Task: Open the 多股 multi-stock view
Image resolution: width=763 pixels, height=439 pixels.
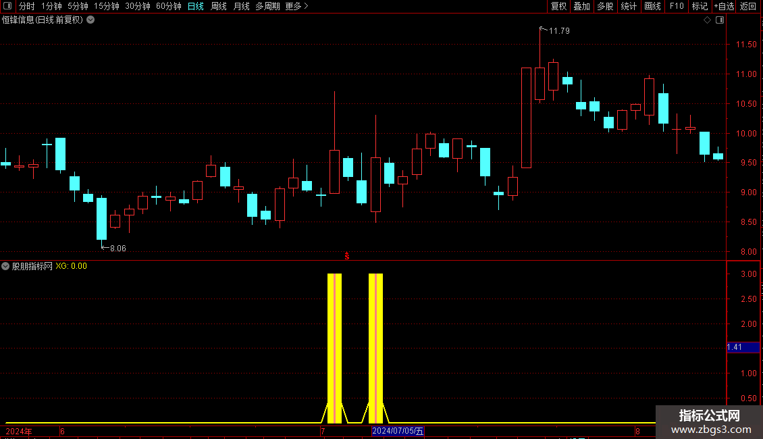Action: tap(605, 6)
